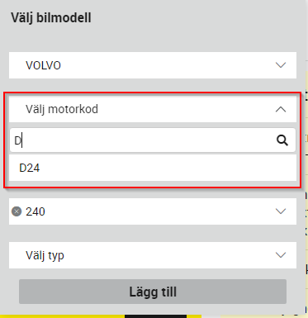Image resolution: width=308 pixels, height=318 pixels.
Task: Click the yellow strip below Lägg till
Action: [62, 316]
